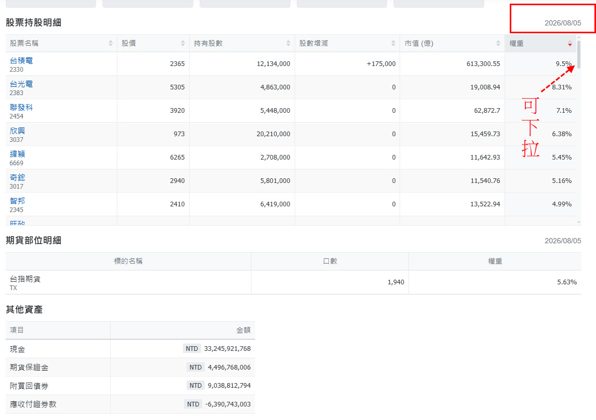Click 聯發科 holdings 5,448,000
This screenshot has height=420, width=596.
pos(275,111)
